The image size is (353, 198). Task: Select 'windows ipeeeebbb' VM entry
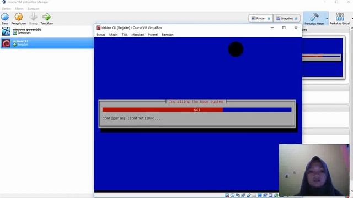tap(47, 31)
